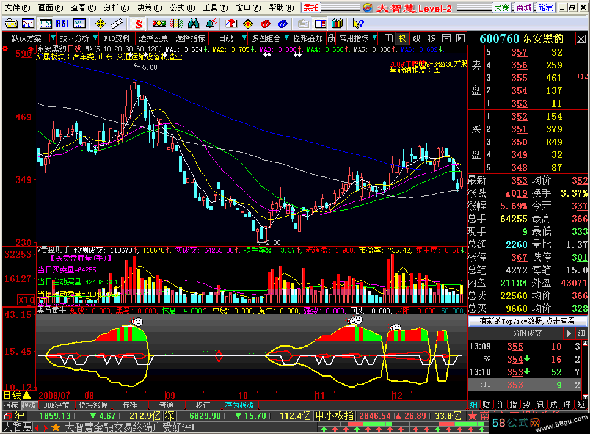590x434 pixels.
Task: Expand the 技术分析 dropdown arrow
Action: 95,38
